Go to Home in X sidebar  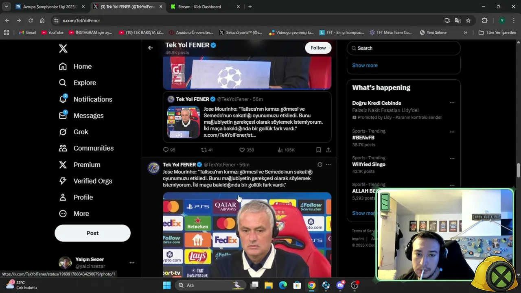tap(75, 66)
